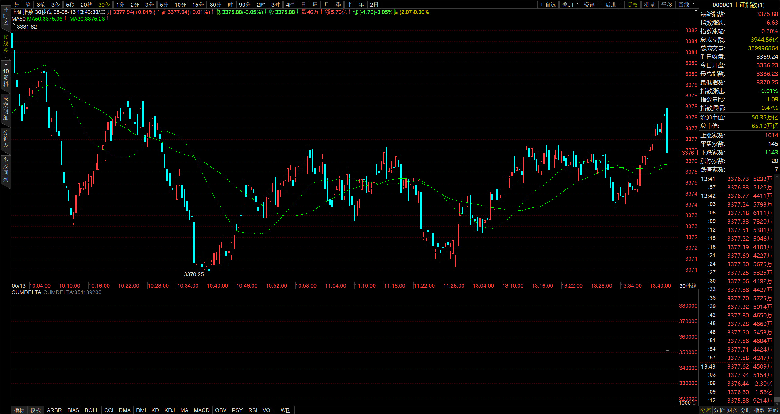Open the 模板 template tab
This screenshot has height=414, width=780.
tap(36, 410)
